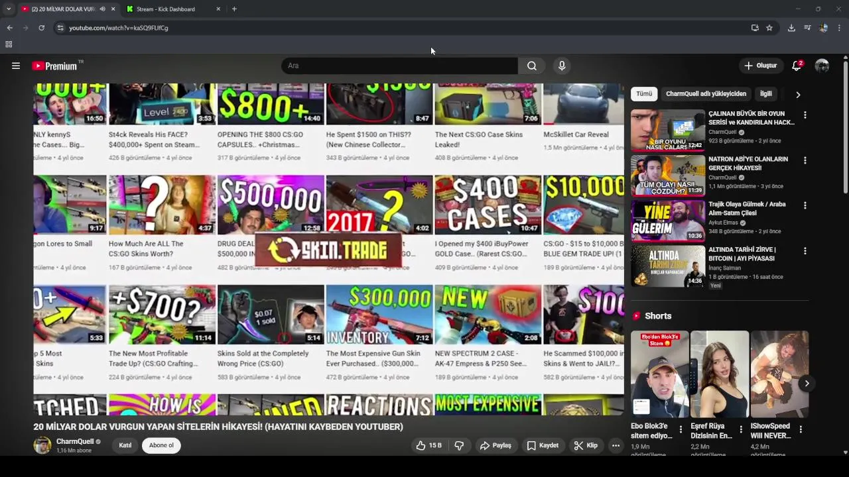The height and width of the screenshot is (477, 849).
Task: Open the notifications bell
Action: click(797, 66)
